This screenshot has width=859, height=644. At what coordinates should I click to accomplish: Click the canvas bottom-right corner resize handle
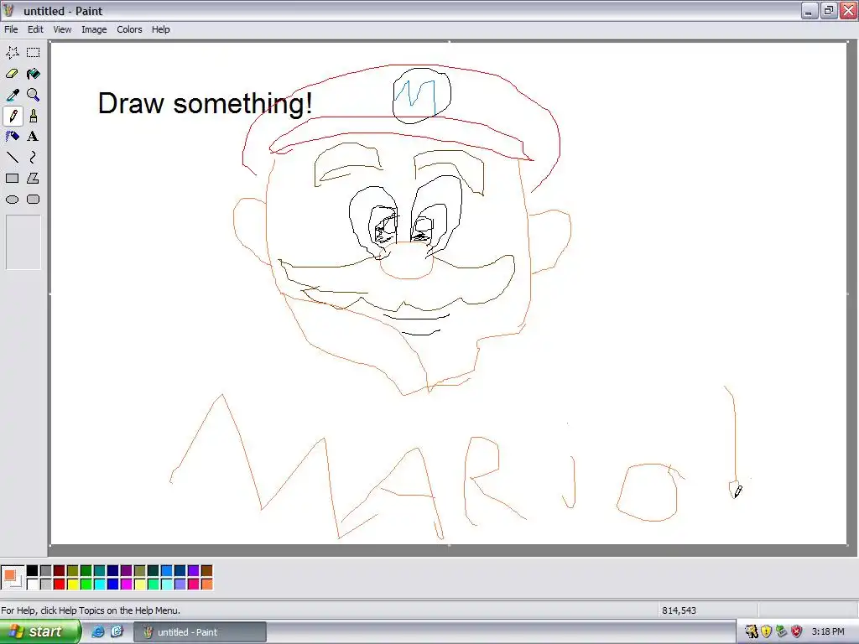(847, 545)
